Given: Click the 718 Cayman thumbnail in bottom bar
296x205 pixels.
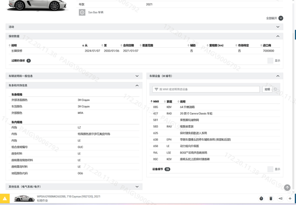Looking at the screenshot, I should tap(24, 198).
